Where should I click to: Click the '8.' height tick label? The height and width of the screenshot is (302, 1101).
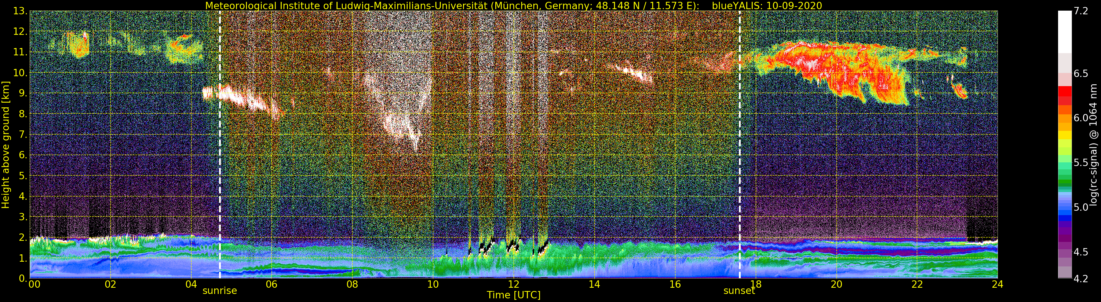click(x=23, y=114)
